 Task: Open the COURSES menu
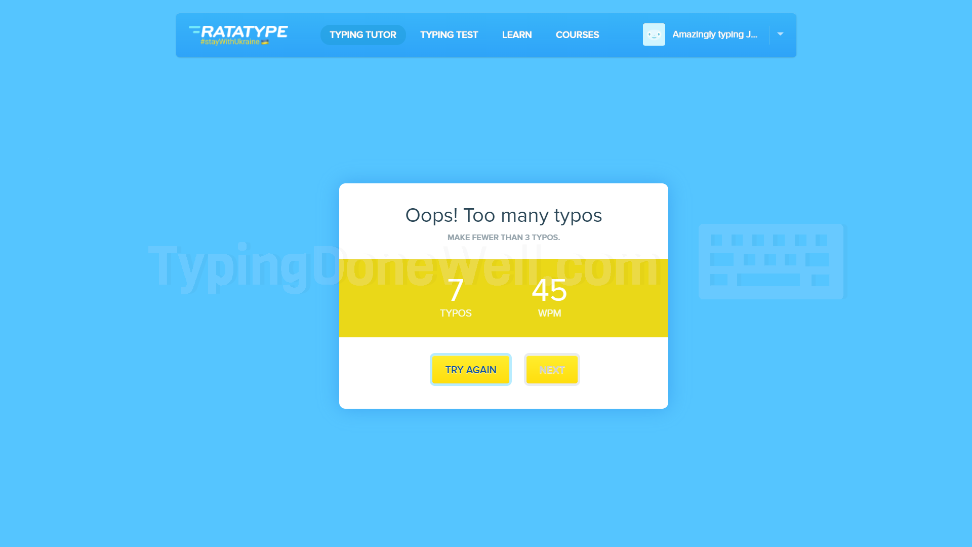click(577, 34)
